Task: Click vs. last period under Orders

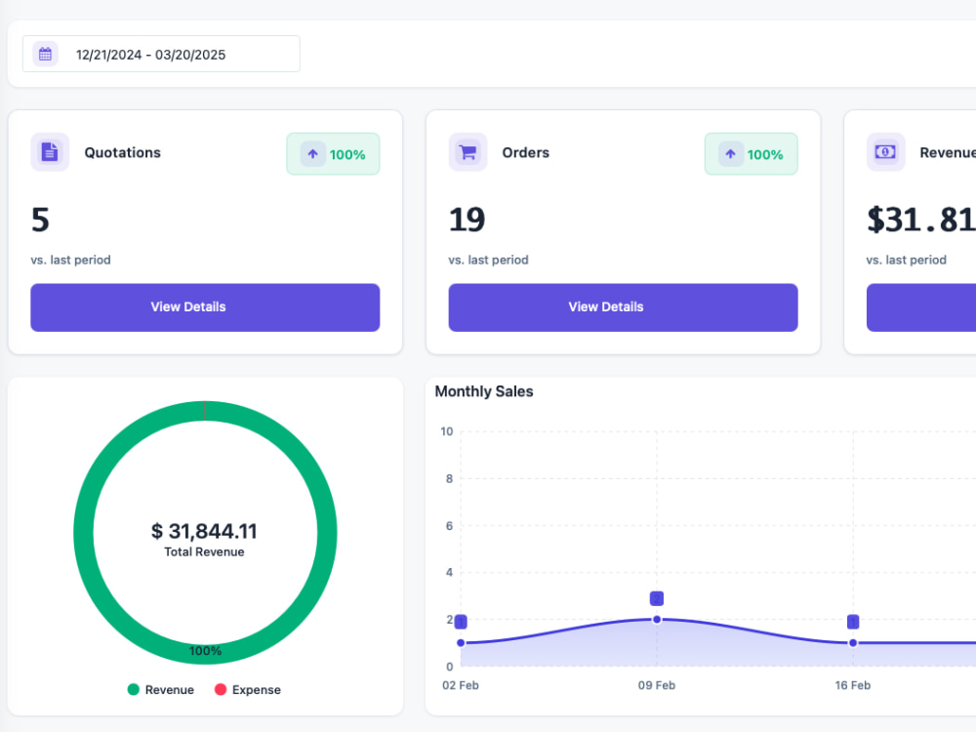Action: [x=489, y=260]
